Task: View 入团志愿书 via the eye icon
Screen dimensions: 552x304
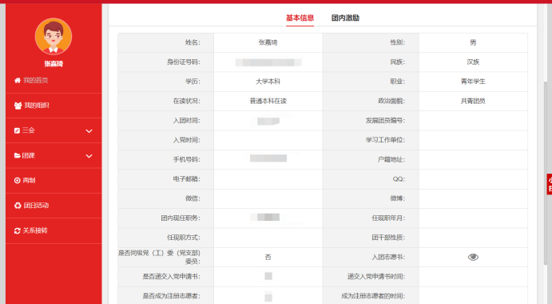Action: tap(473, 257)
